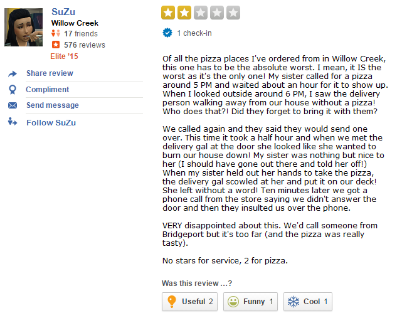This screenshot has width=402, height=323.
Task: Click the Follow SuZu link
Action: [51, 122]
